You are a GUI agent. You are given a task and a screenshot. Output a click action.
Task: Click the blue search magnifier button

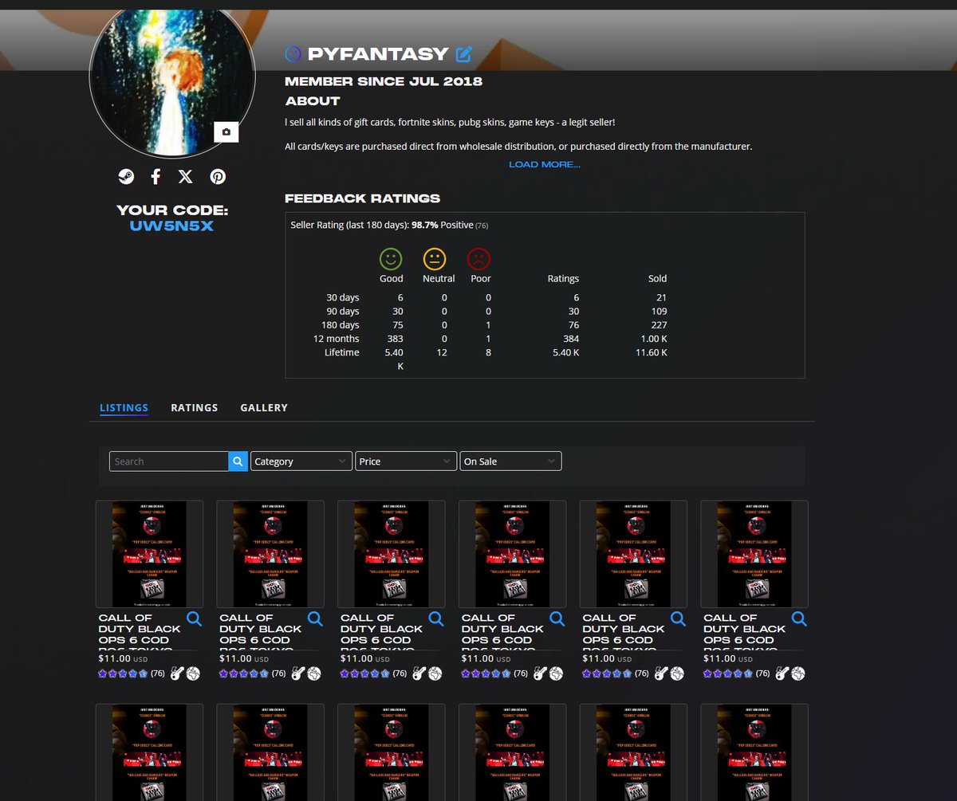pos(238,461)
